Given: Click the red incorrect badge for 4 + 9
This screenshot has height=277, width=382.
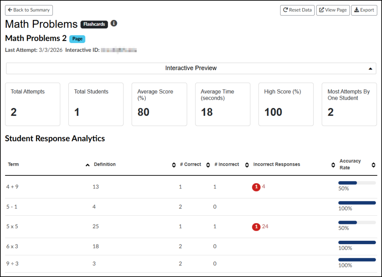Looking at the screenshot, I should 257,187.
